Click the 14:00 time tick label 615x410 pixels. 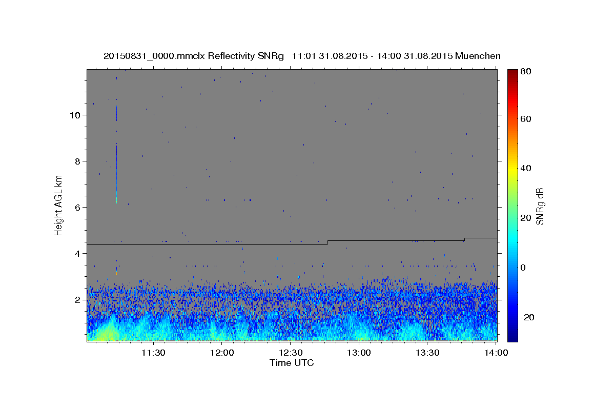pos(497,353)
